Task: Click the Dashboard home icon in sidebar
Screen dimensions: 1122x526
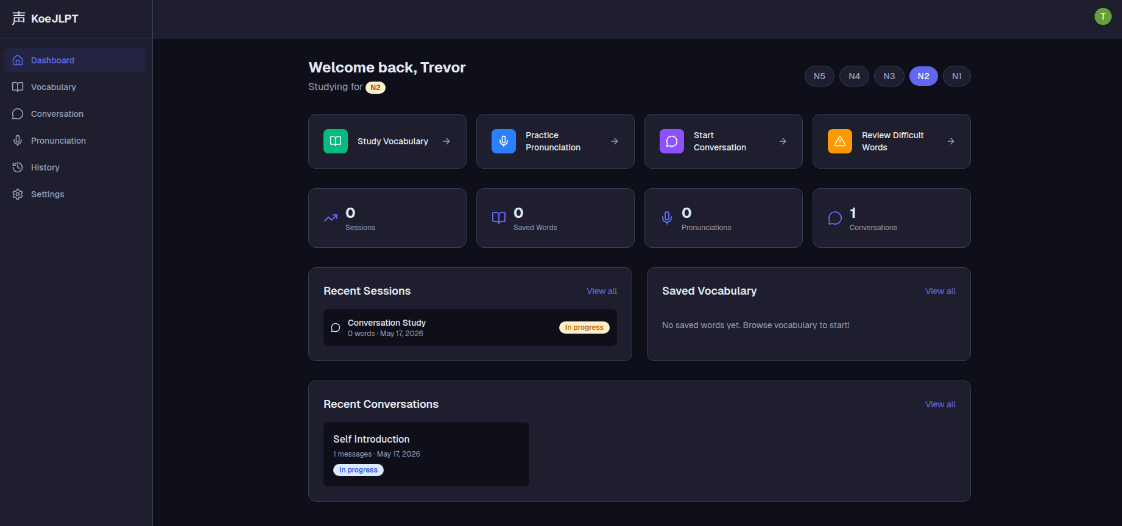Action: [x=18, y=60]
